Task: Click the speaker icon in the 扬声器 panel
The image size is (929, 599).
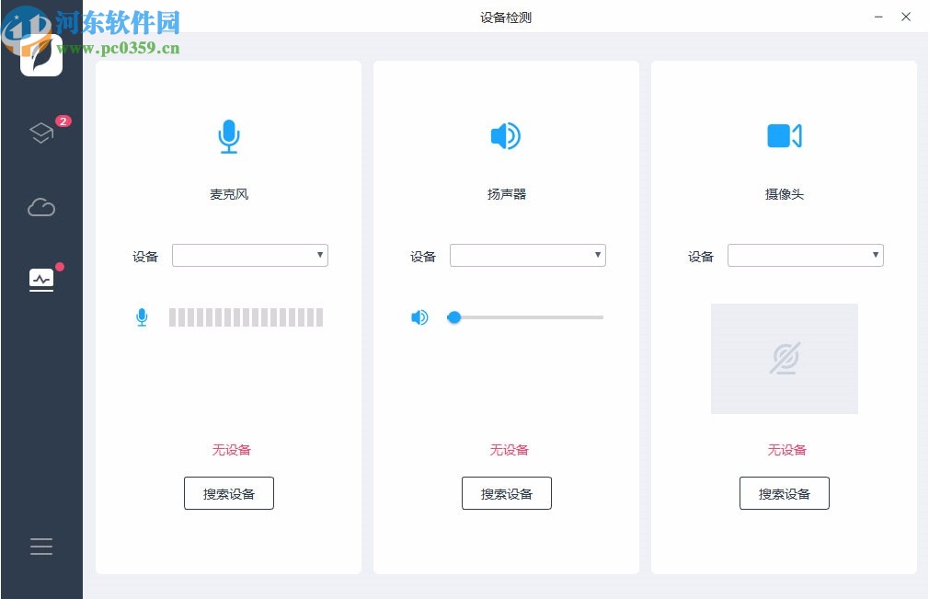Action: coord(505,135)
